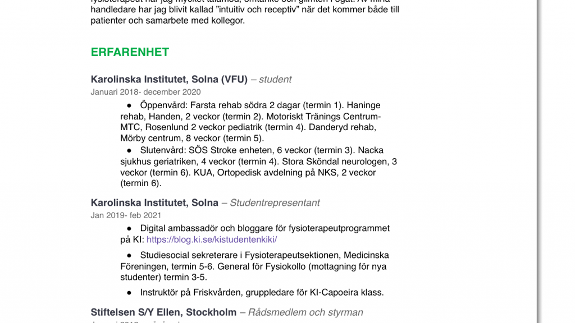
Task: Click the page's right edge shadow
Action: 539,161
